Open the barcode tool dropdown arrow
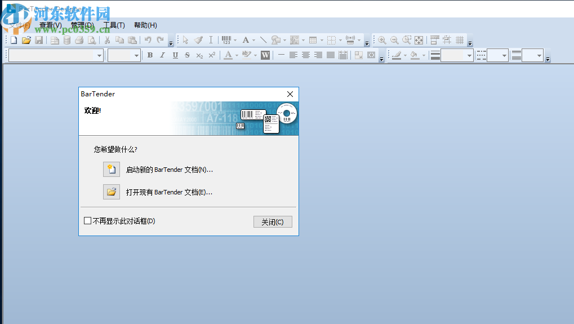This screenshot has height=324, width=574. pos(235,40)
